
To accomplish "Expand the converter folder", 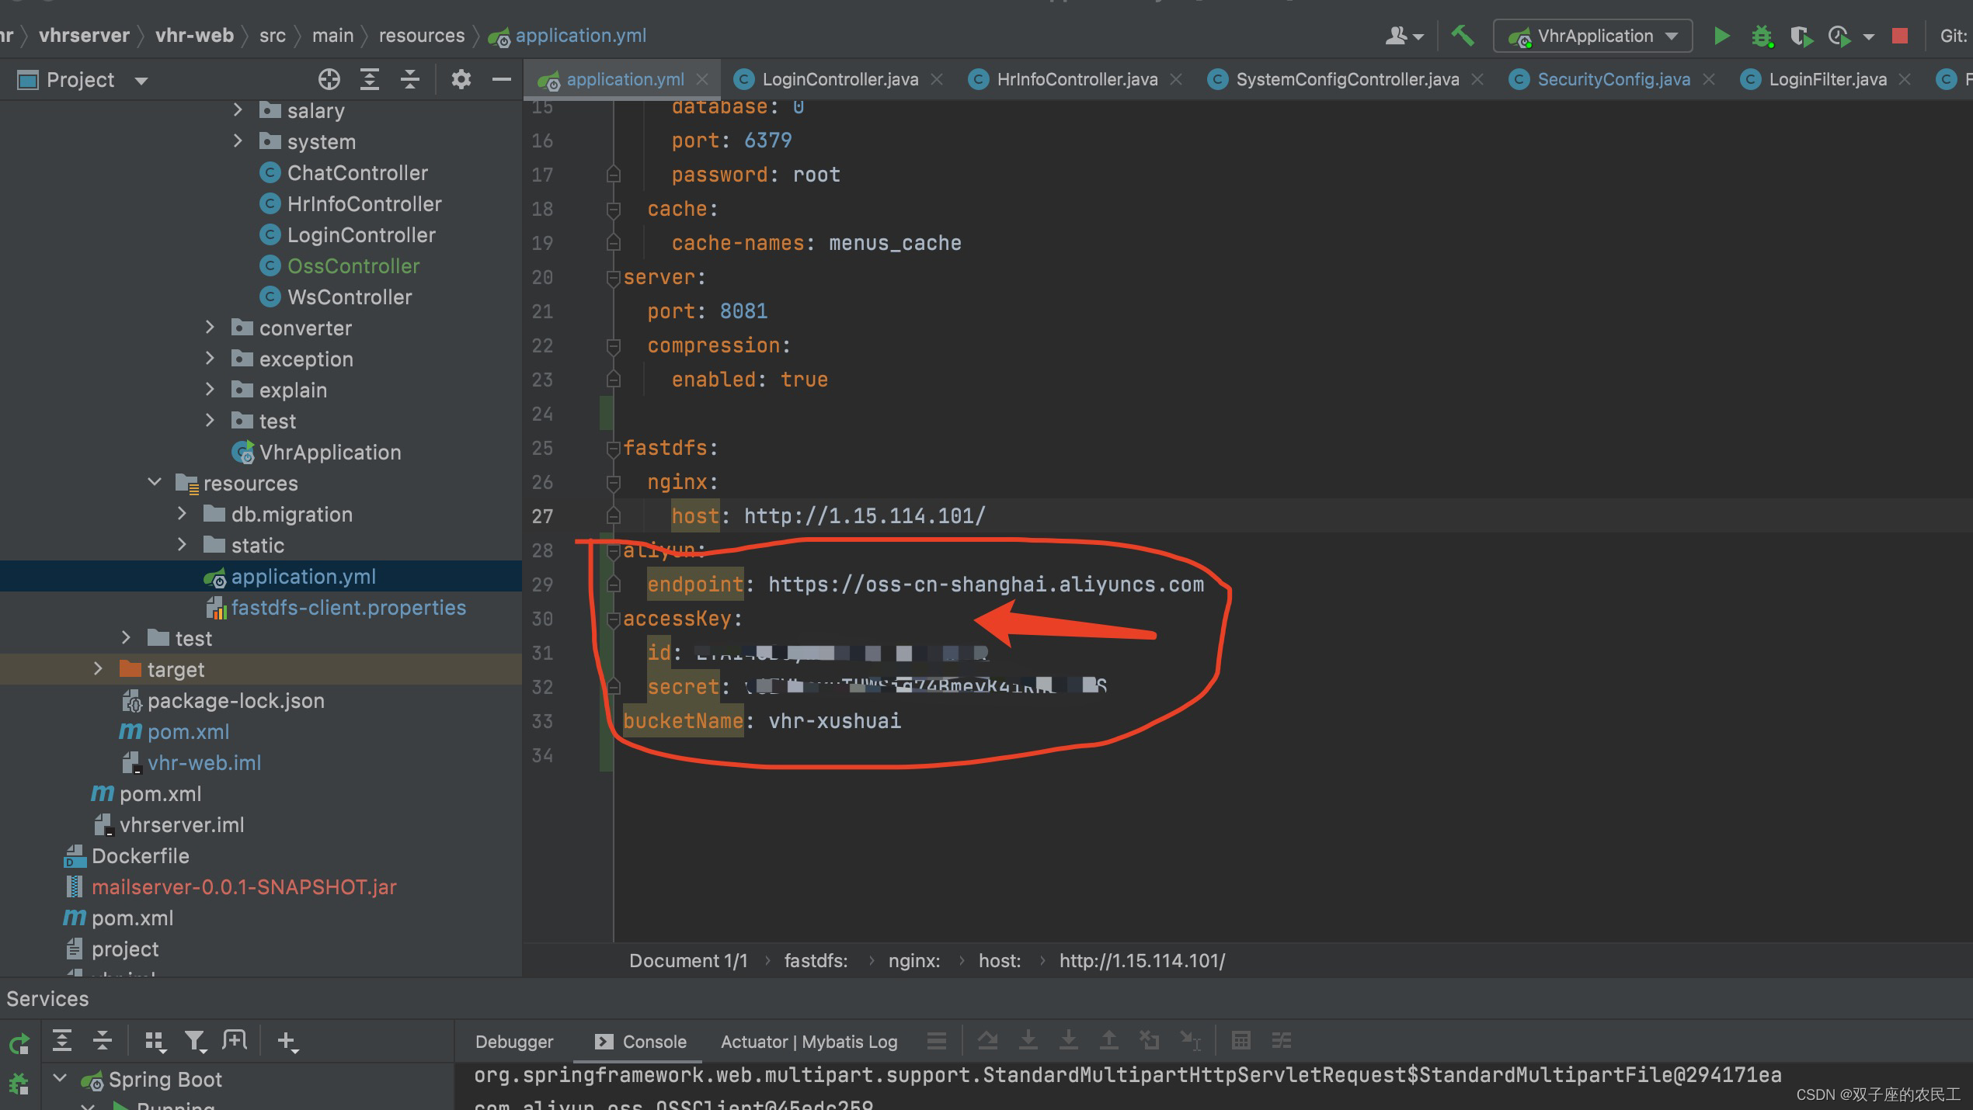I will pos(210,328).
